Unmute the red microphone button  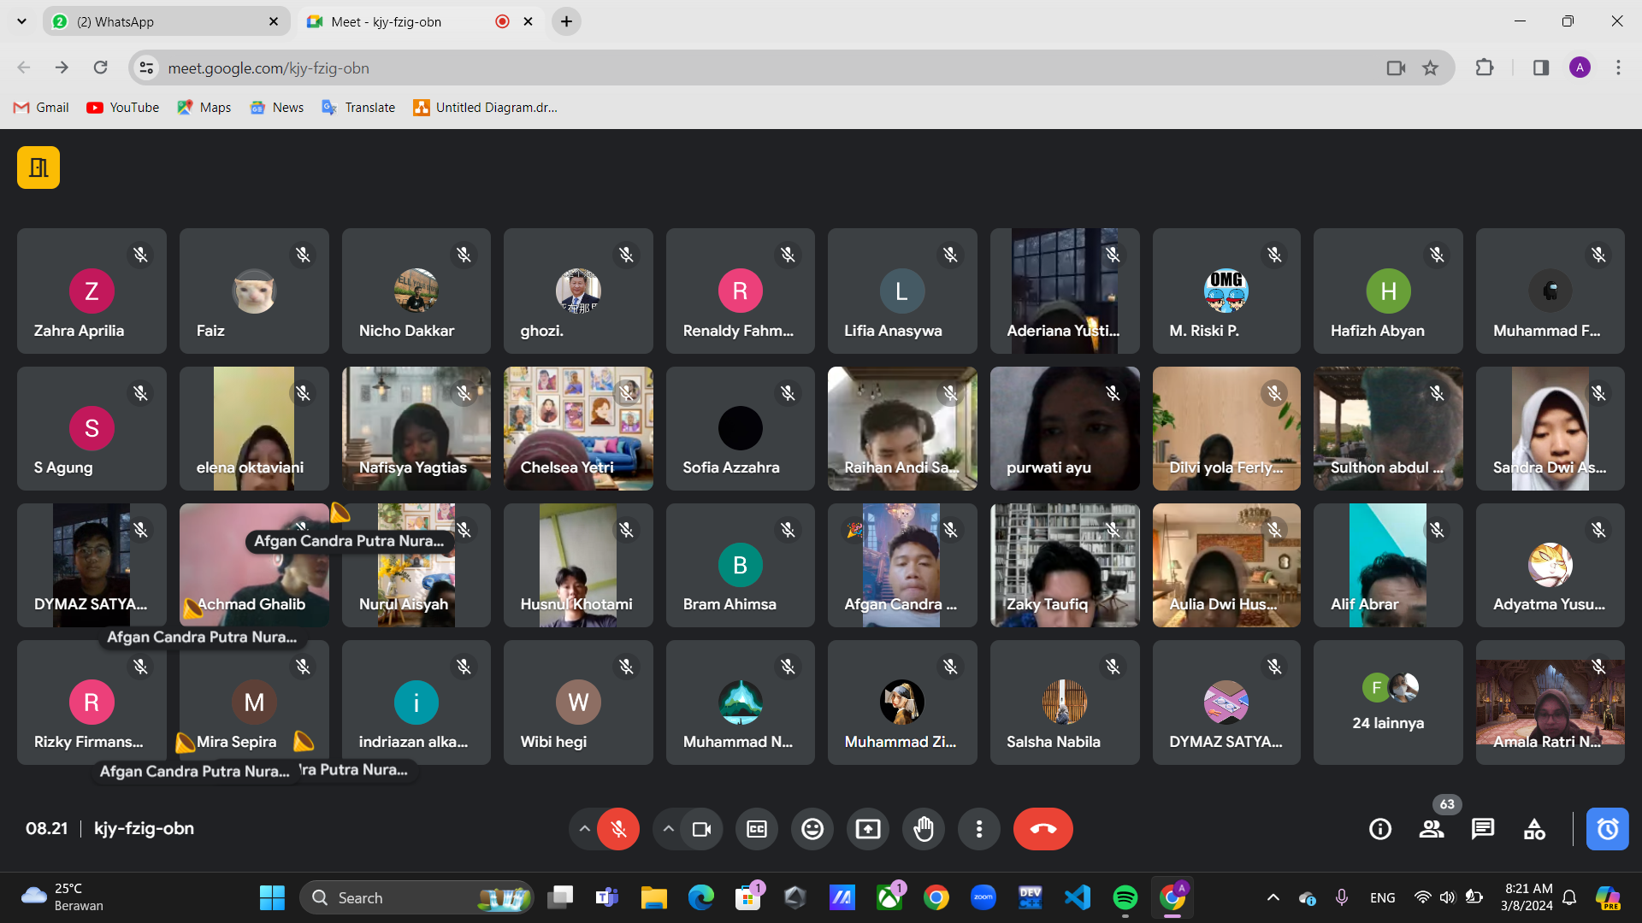point(618,829)
